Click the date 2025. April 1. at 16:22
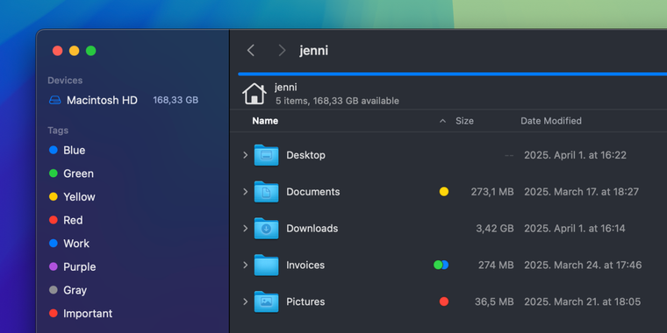The image size is (667, 333). coord(575,155)
